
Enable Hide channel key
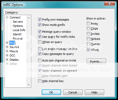point(40,81)
